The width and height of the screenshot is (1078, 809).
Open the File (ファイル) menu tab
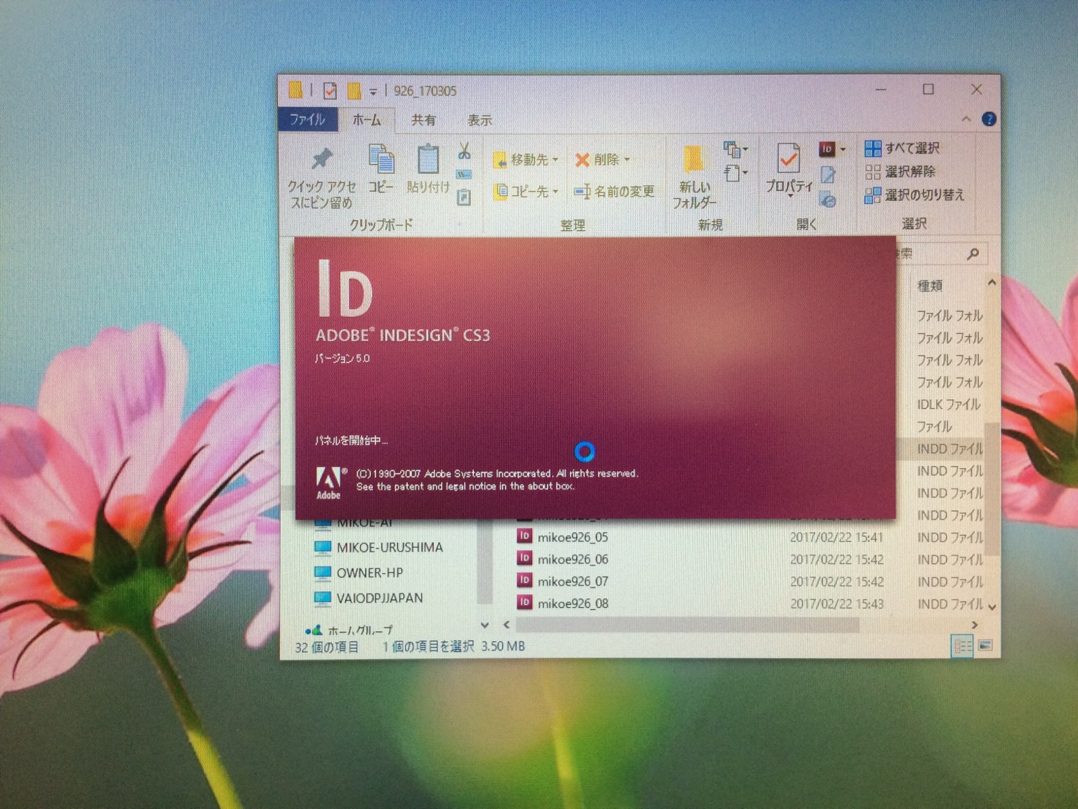(307, 120)
